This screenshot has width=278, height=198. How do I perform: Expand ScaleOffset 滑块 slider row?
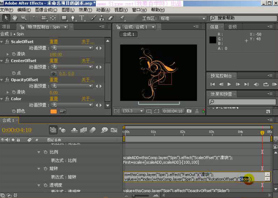[x=7, y=54]
